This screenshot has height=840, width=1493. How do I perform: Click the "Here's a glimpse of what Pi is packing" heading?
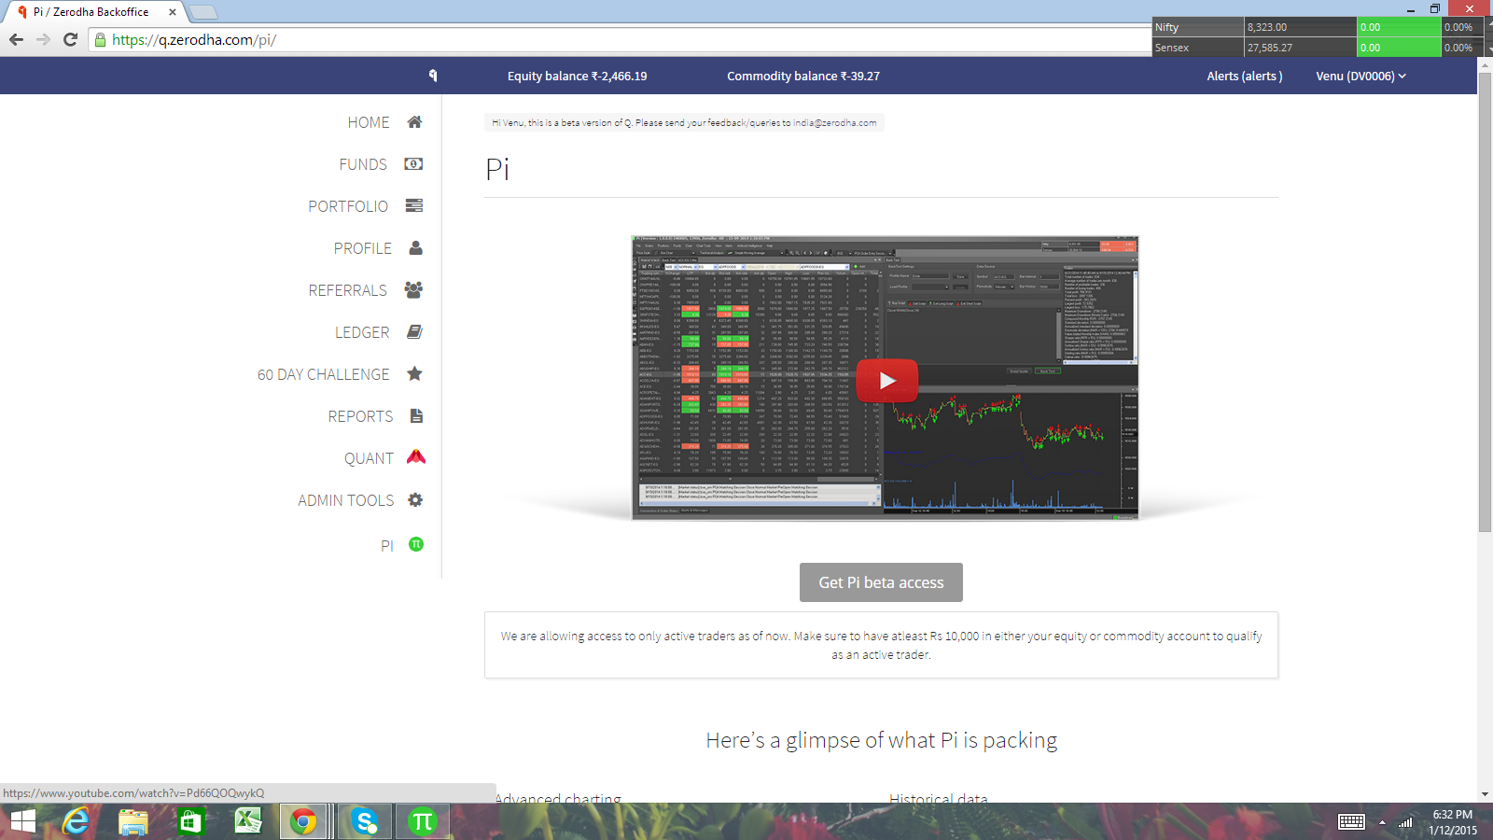[x=882, y=740]
